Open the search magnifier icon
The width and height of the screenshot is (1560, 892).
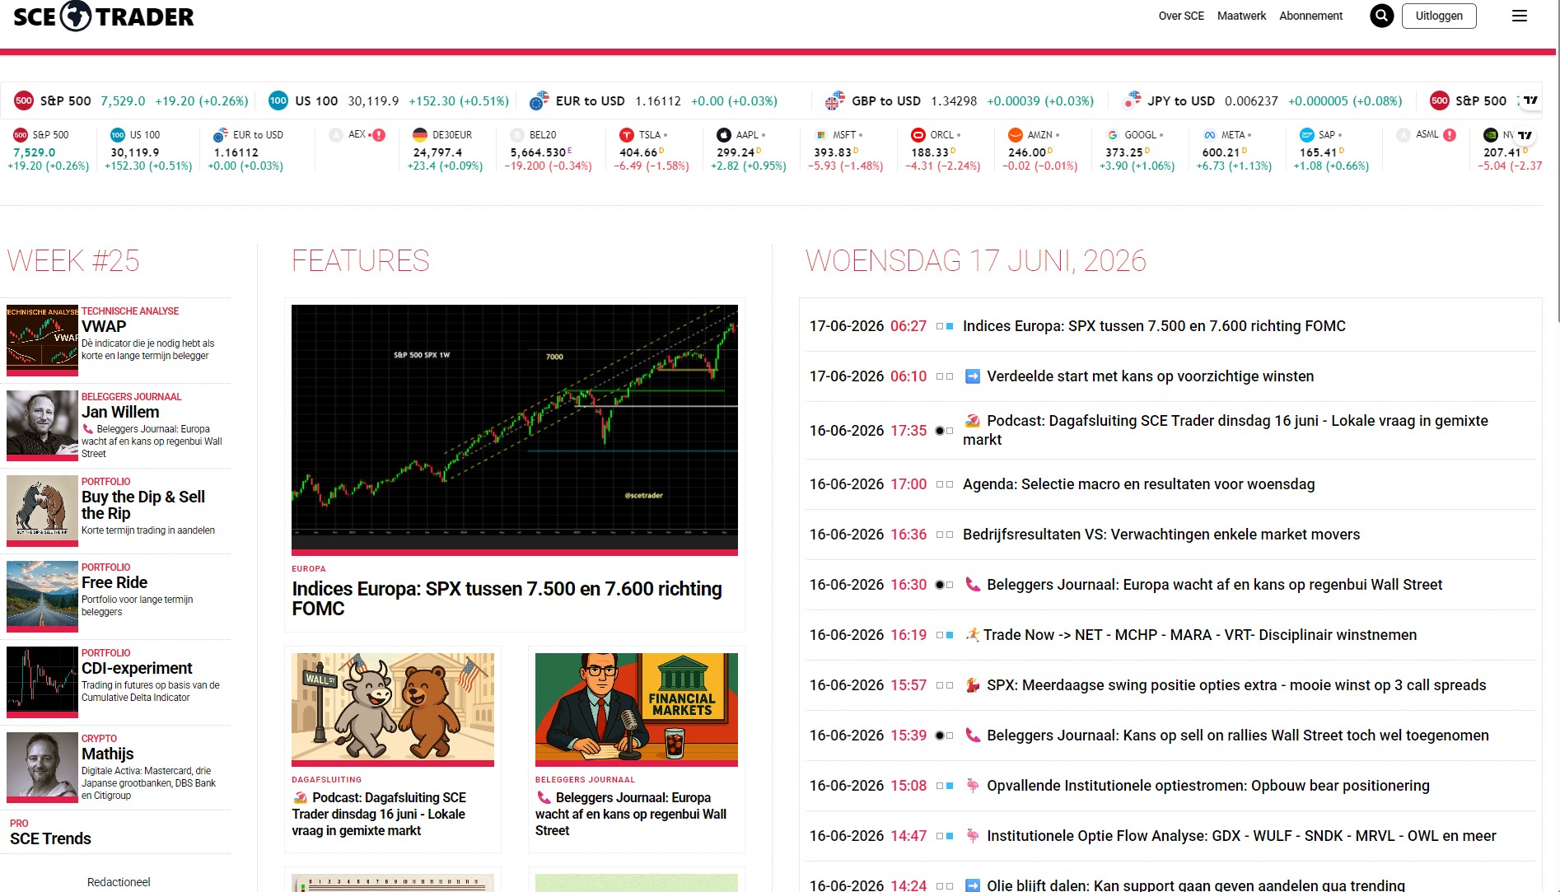click(x=1381, y=16)
